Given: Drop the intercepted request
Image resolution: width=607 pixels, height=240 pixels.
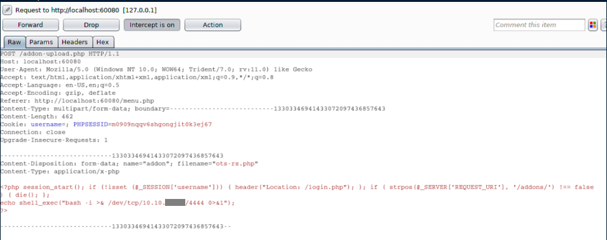Looking at the screenshot, I should (91, 25).
